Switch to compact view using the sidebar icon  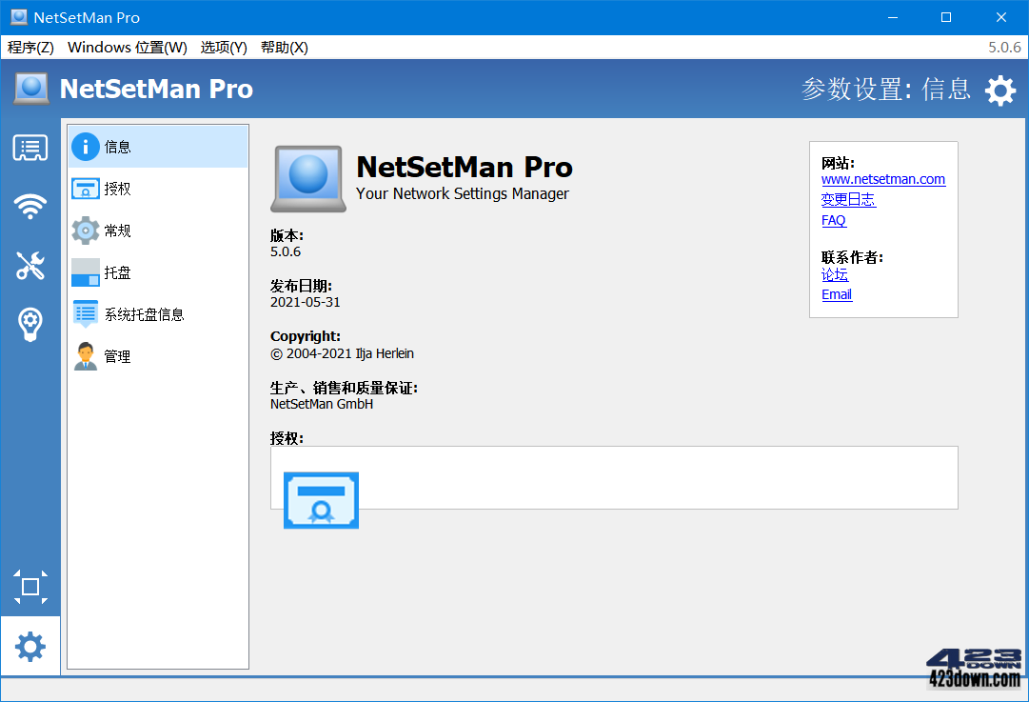click(30, 587)
